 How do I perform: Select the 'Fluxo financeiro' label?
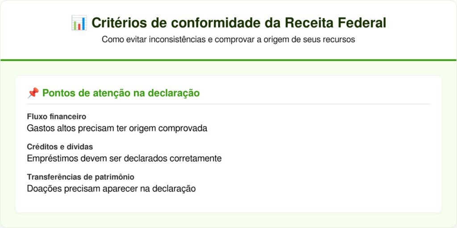click(x=56, y=117)
